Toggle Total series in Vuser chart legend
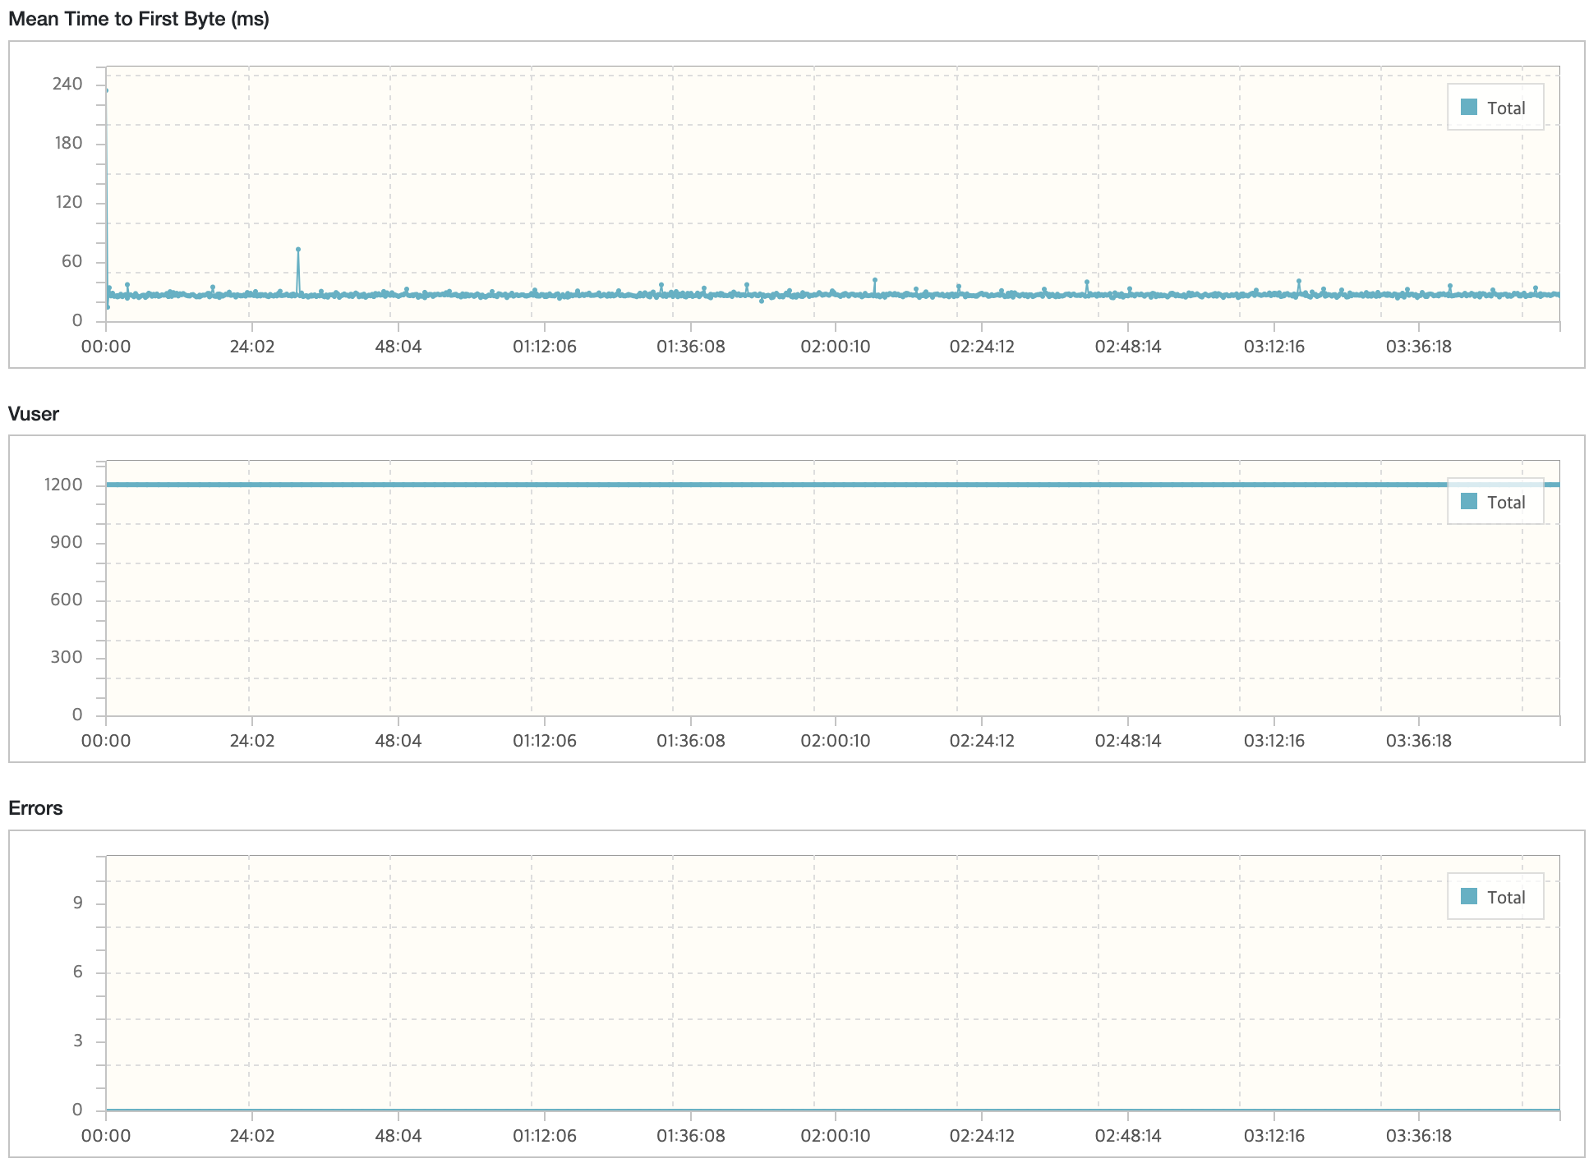Screen dimensions: 1589x1163 1494,502
